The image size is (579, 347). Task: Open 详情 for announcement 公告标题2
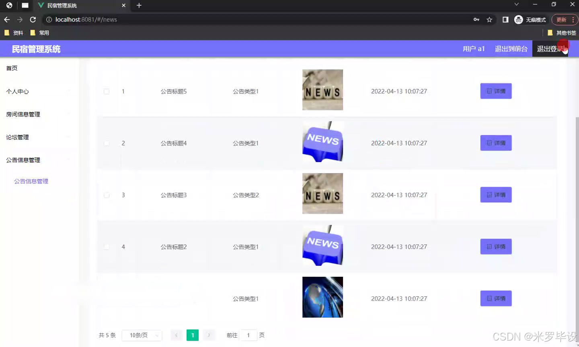496,247
